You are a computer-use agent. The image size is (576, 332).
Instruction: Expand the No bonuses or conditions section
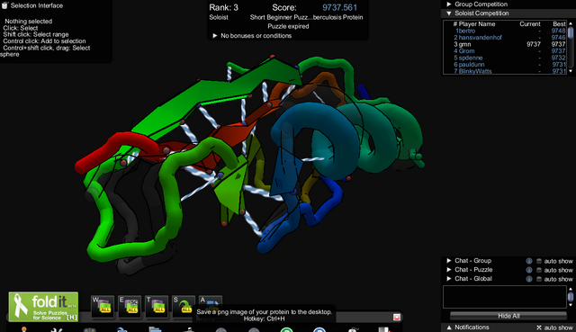pos(215,36)
